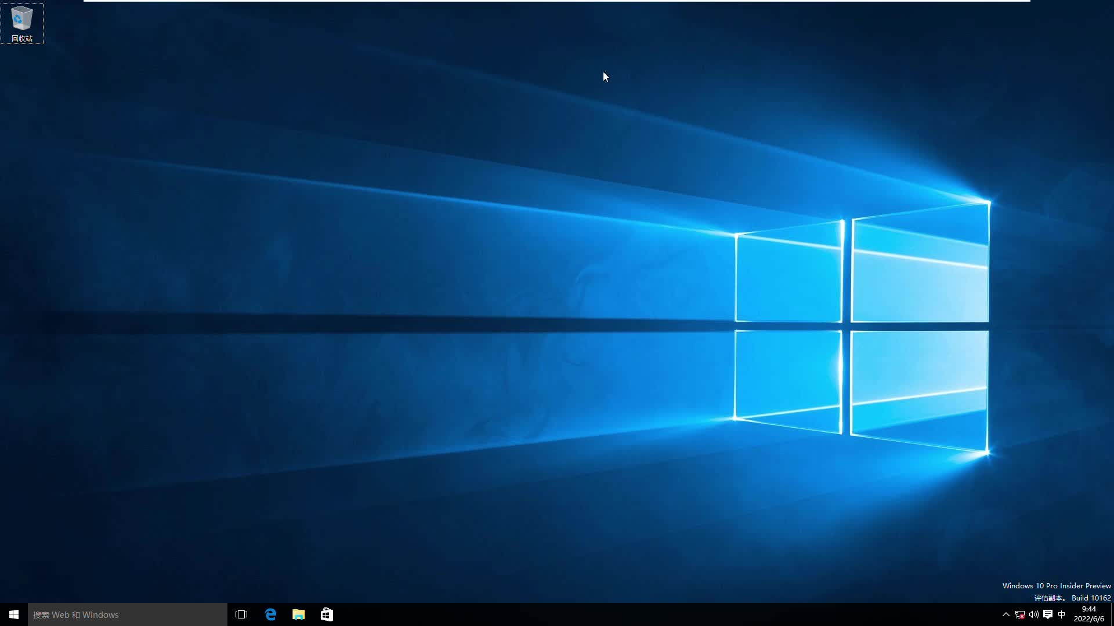Viewport: 1114px width, 626px height.
Task: Open Microsoft Edge from the taskbar
Action: tap(270, 614)
